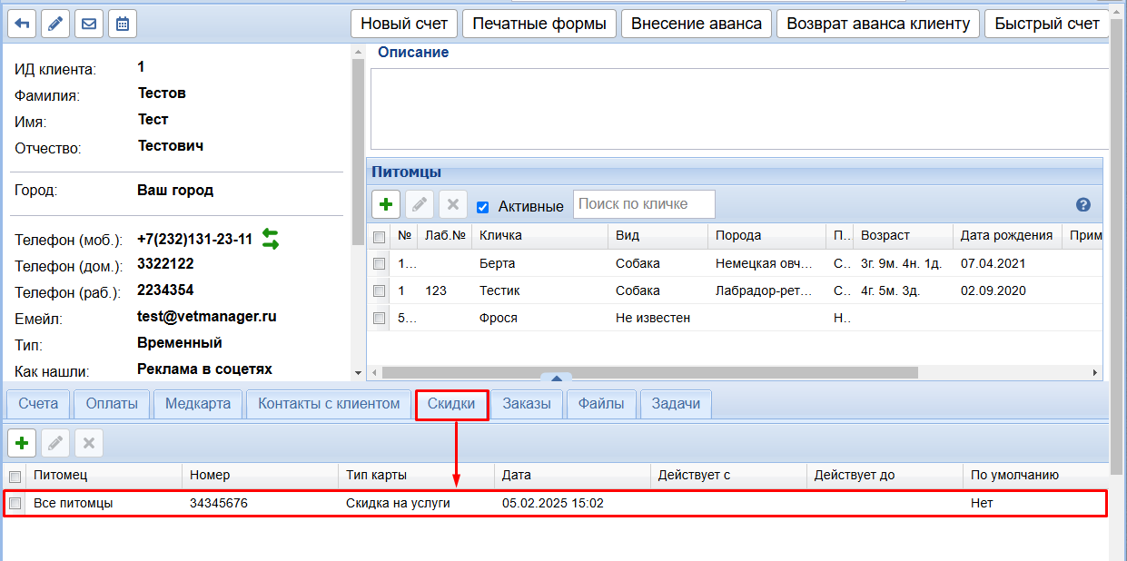The height and width of the screenshot is (561, 1127).
Task: Click the back arrow icon in top toolbar
Action: pyautogui.click(x=22, y=24)
